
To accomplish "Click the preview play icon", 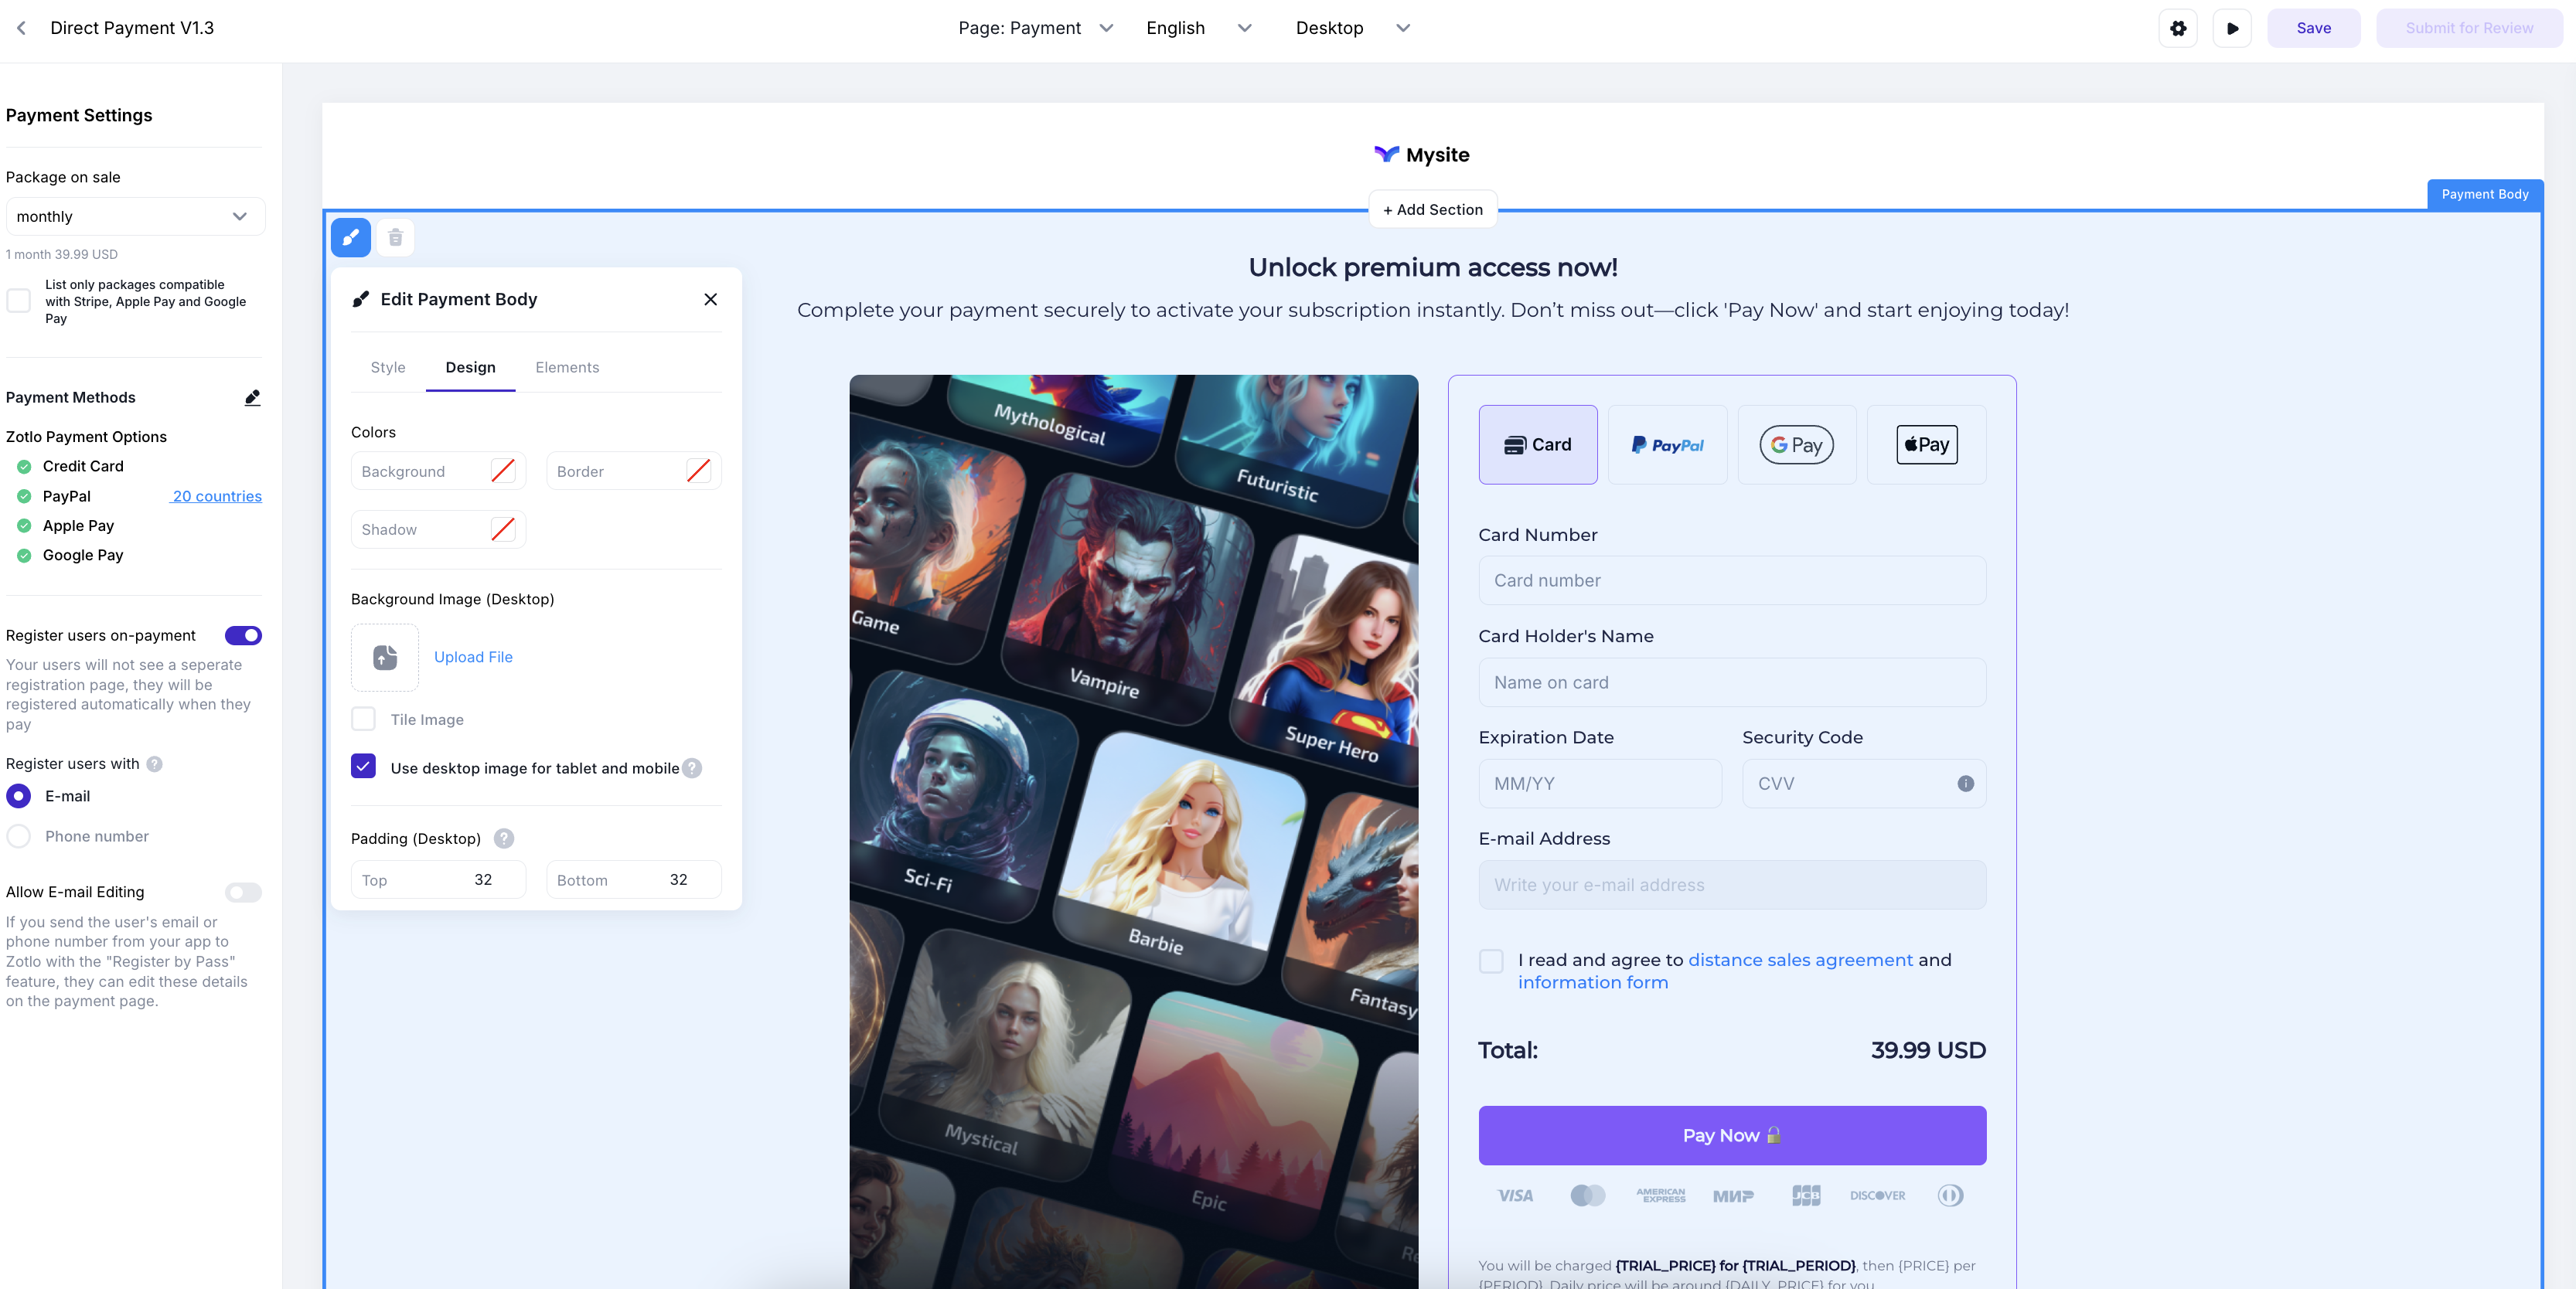I will 2232,28.
